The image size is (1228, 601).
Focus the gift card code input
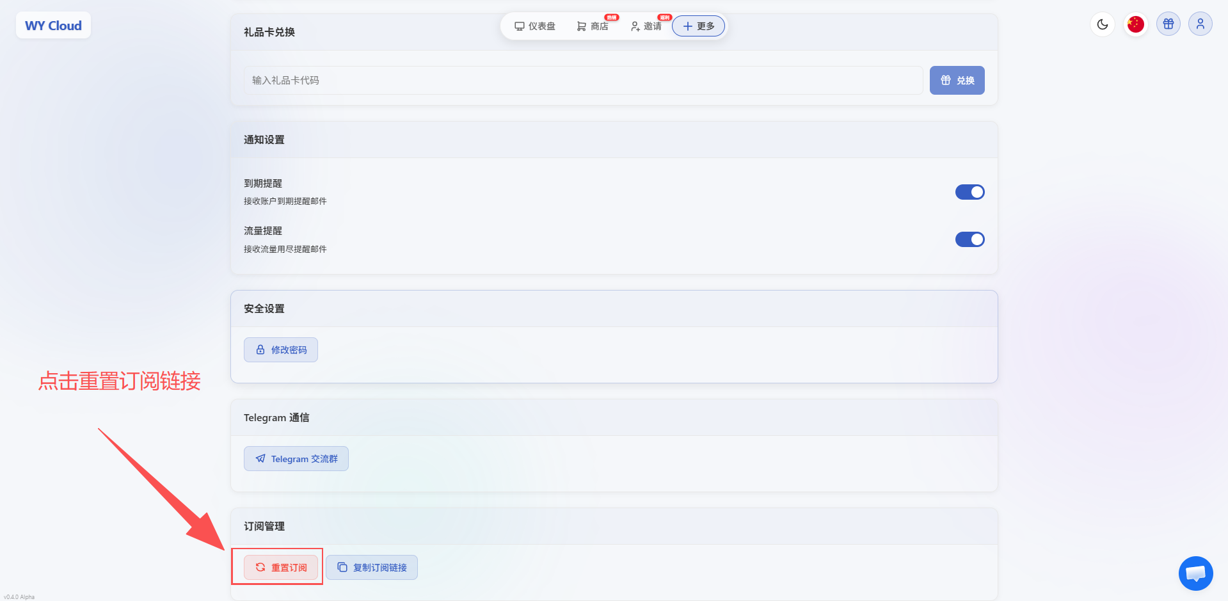[x=582, y=81]
